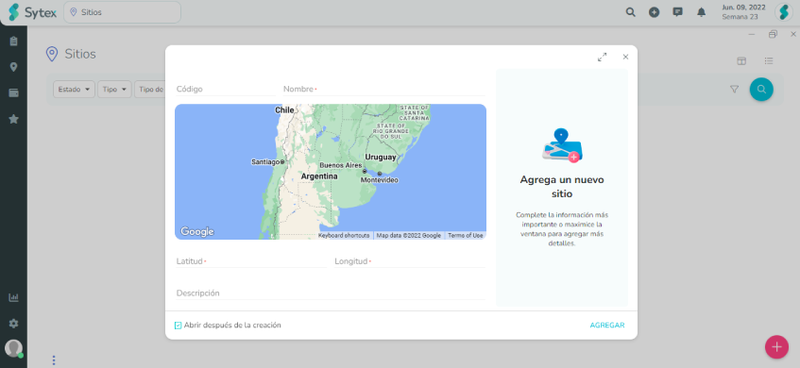The height and width of the screenshot is (368, 800).
Task: Click the Sytex logo in the top bar
Action: pyautogui.click(x=32, y=12)
